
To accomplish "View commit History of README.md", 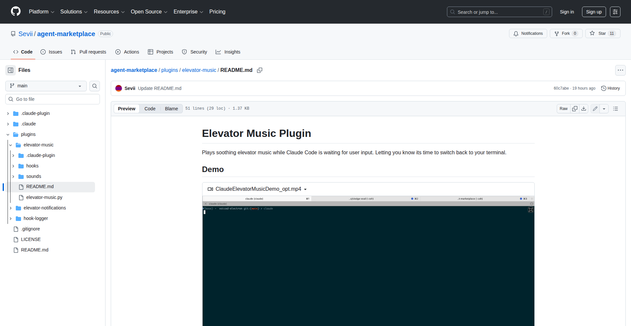I will pyautogui.click(x=610, y=88).
